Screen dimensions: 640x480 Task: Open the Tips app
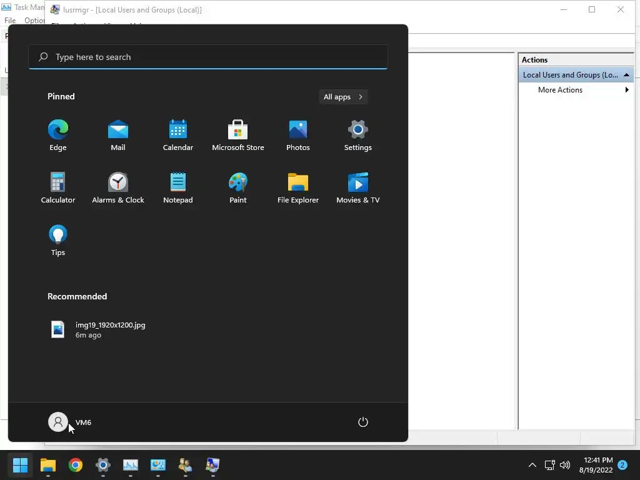pyautogui.click(x=58, y=241)
